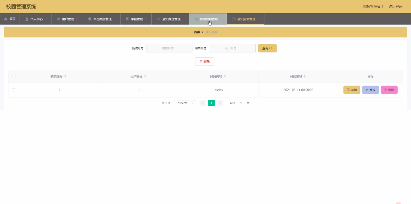Click the arrow icon beside 通知推送管理
Image resolution: width=411 pixels, height=204 pixels.
coord(158,19)
